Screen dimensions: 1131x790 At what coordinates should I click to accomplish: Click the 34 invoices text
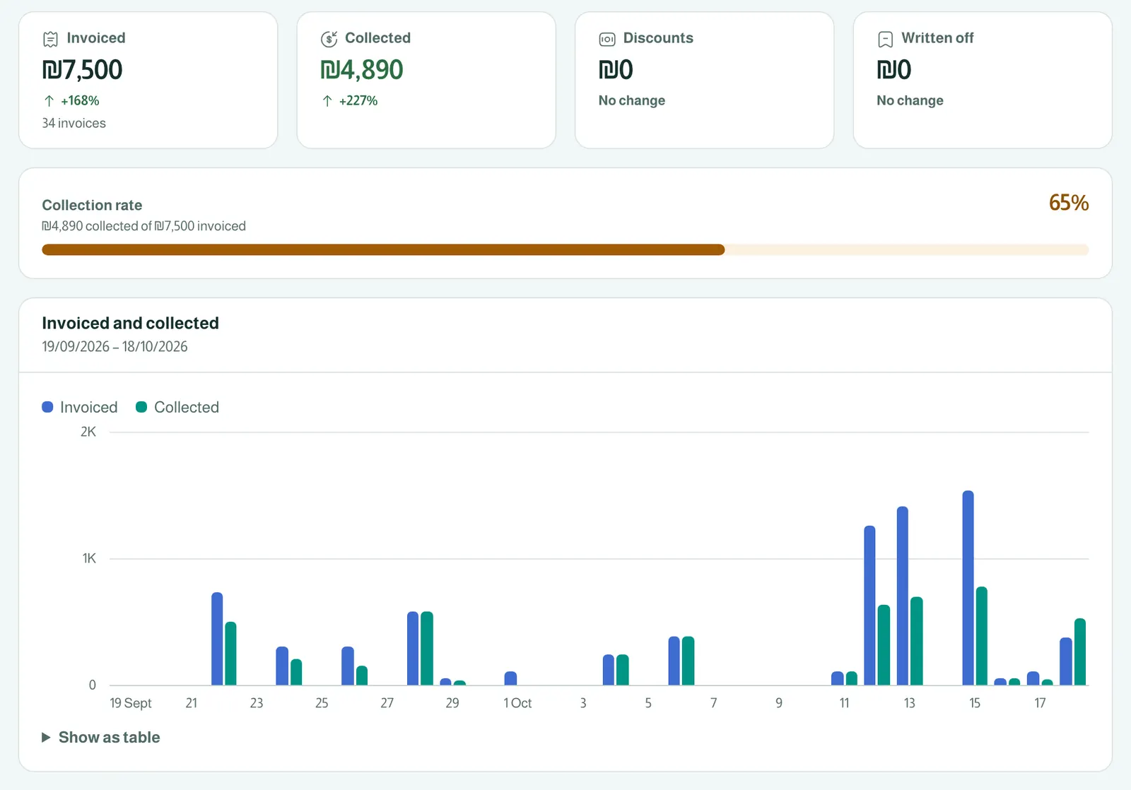(x=74, y=123)
